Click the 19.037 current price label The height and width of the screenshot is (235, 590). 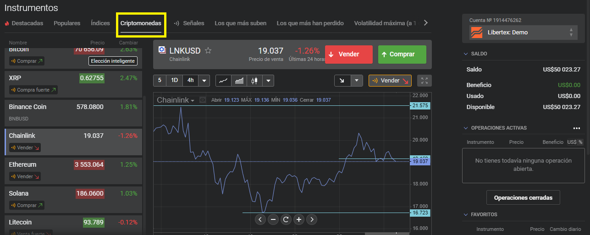pyautogui.click(x=420, y=161)
